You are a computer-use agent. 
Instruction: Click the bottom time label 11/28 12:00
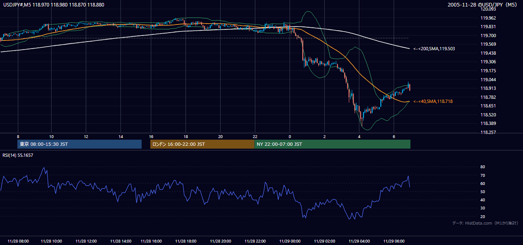click(x=86, y=241)
